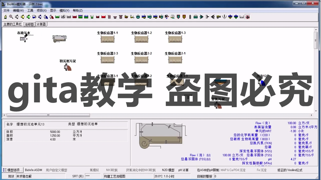Select the primary clarifier unit on canvas
The image size is (321, 180).
[x=59, y=39]
